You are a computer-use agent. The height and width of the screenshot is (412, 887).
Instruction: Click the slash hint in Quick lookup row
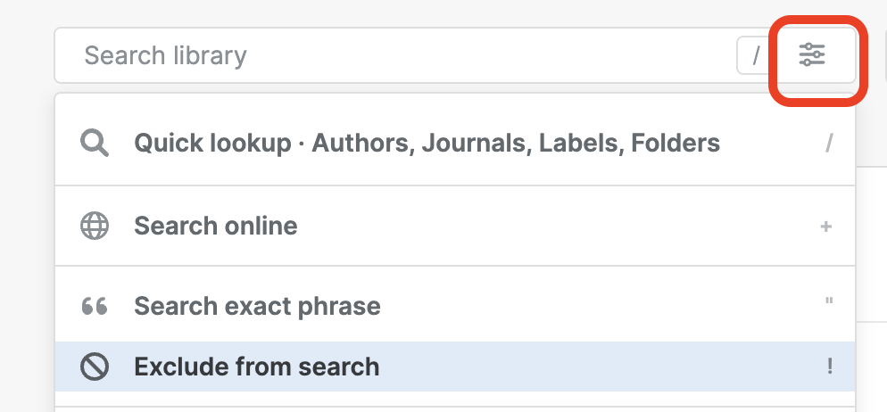(829, 143)
